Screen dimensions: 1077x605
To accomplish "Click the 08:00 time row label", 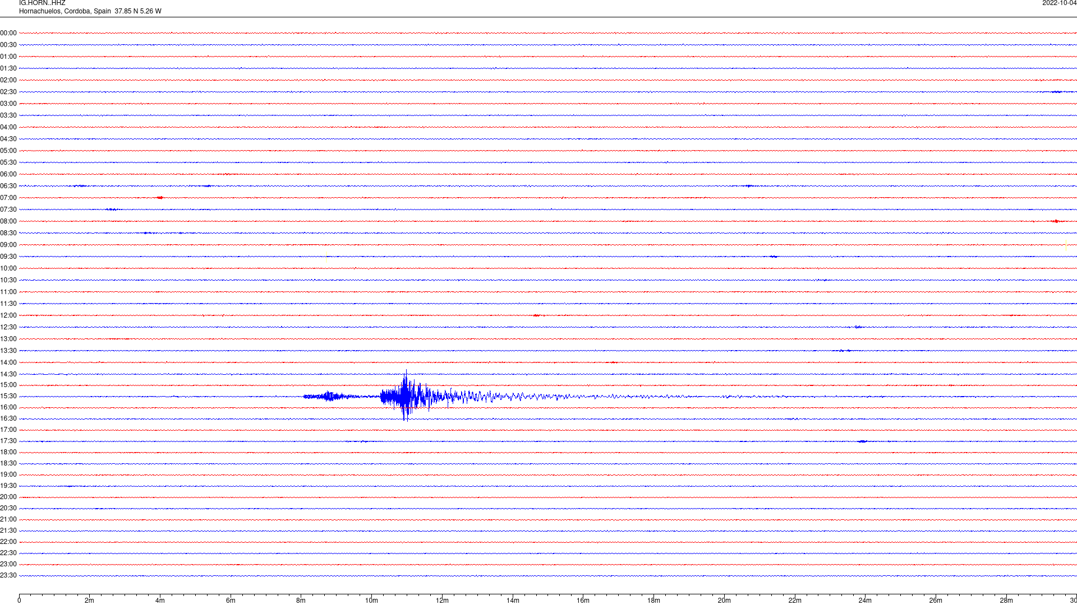I will [x=8, y=221].
